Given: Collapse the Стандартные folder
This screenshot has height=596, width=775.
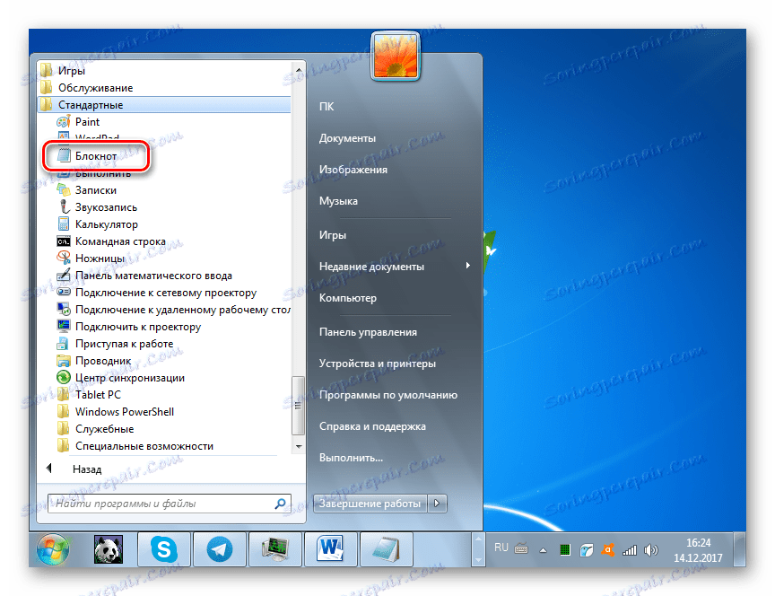Looking at the screenshot, I should pyautogui.click(x=163, y=105).
